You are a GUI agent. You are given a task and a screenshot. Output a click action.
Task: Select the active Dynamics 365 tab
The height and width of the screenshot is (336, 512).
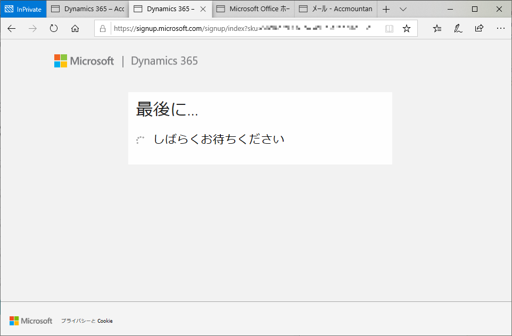click(170, 9)
